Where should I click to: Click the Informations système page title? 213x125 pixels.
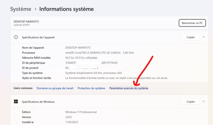pyautogui.click(x=66, y=9)
